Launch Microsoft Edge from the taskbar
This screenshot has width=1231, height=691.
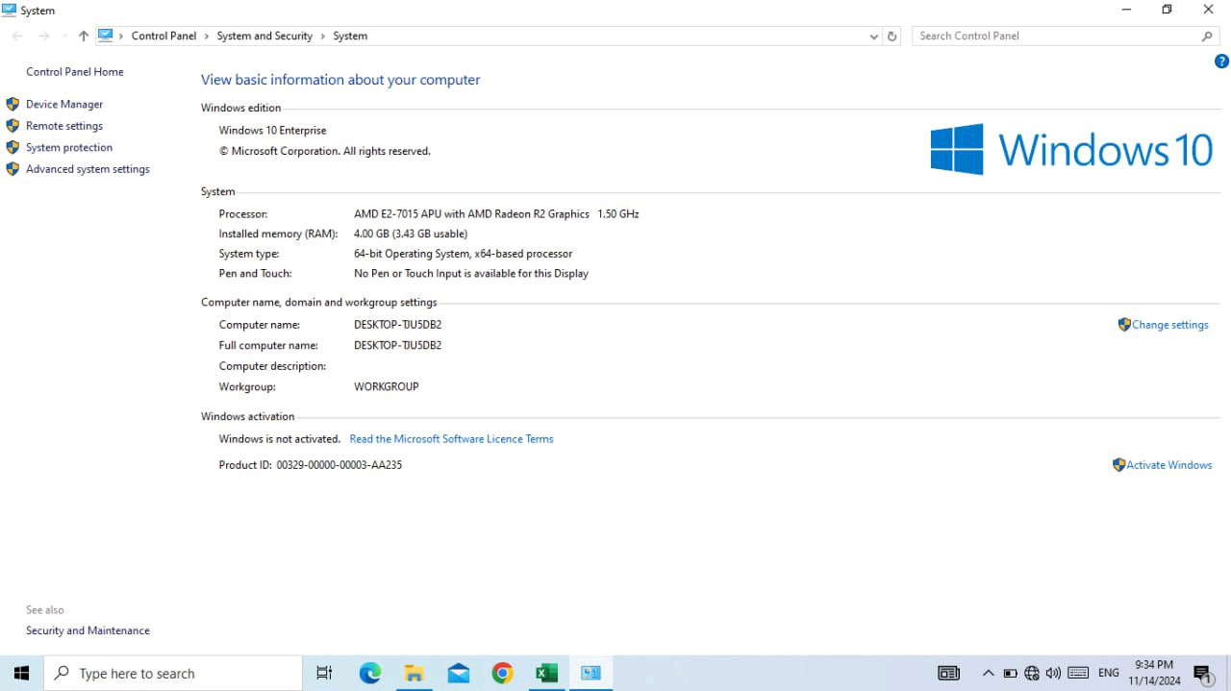(x=370, y=673)
